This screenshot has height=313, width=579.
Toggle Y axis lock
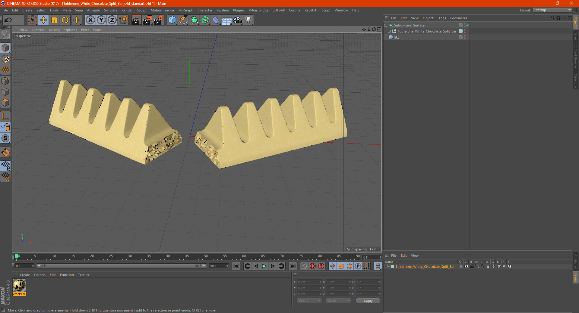pos(101,20)
